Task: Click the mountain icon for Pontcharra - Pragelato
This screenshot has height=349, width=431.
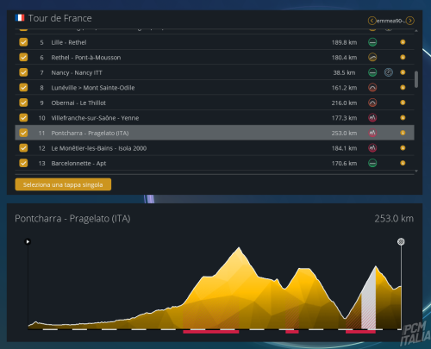Action: click(x=372, y=133)
